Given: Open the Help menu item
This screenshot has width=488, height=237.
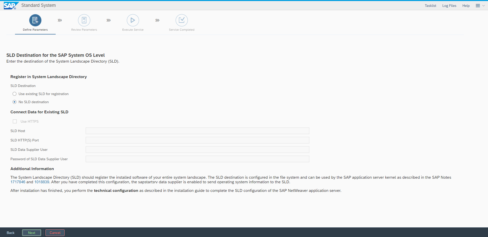Looking at the screenshot, I should point(466,6).
